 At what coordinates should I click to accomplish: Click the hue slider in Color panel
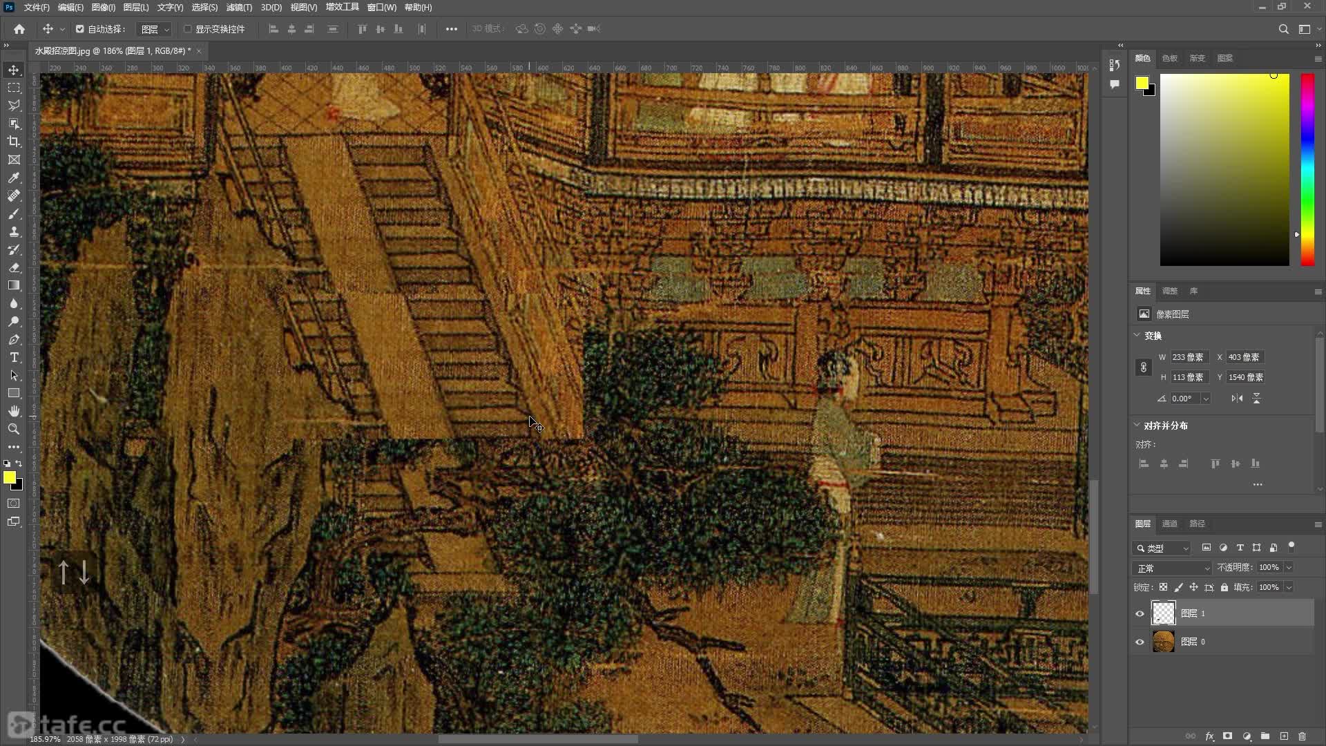(x=1307, y=169)
